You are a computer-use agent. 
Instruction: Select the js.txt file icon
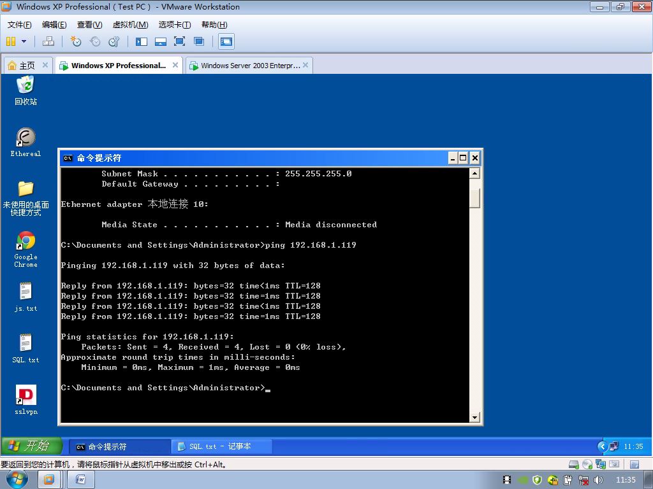[26, 297]
